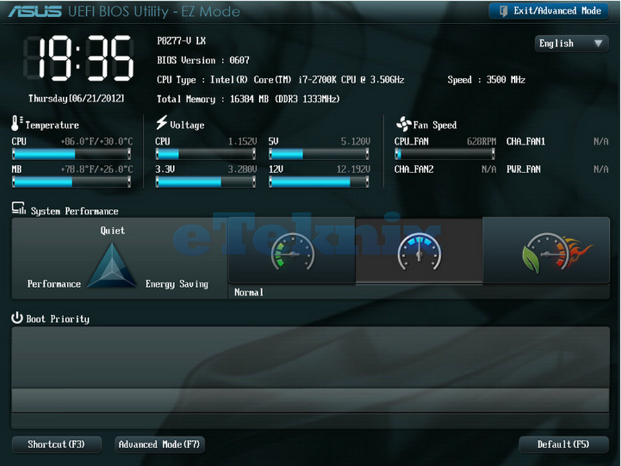
Task: Click the 1.152V CPU voltage value
Action: click(x=243, y=141)
